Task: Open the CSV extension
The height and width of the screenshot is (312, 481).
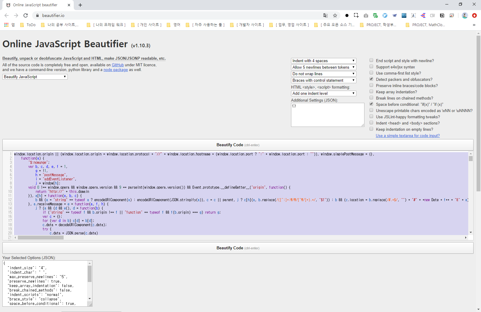Action: coord(433,15)
